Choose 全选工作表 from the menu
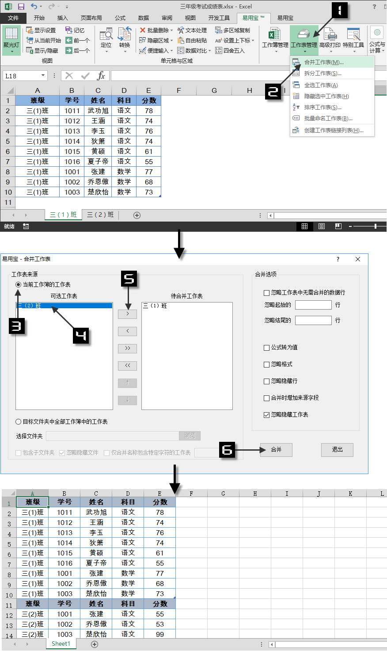This screenshot has width=387, height=651. click(x=332, y=85)
